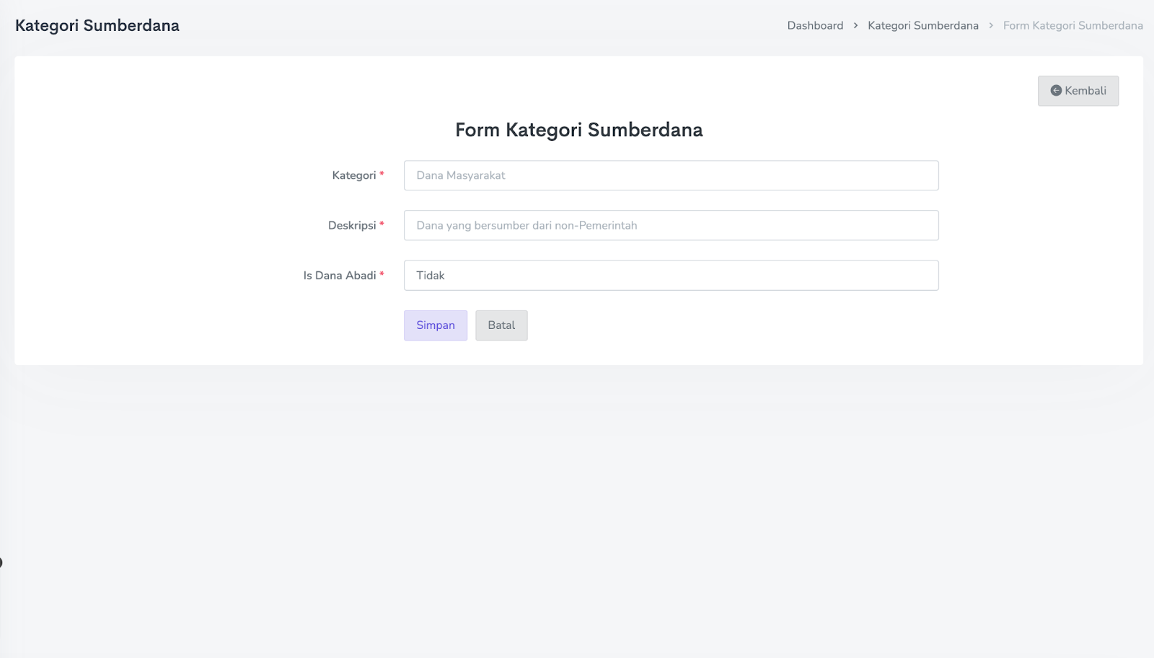Image resolution: width=1154 pixels, height=658 pixels.
Task: Open the Is Dana Abadi dropdown
Action: (x=671, y=276)
